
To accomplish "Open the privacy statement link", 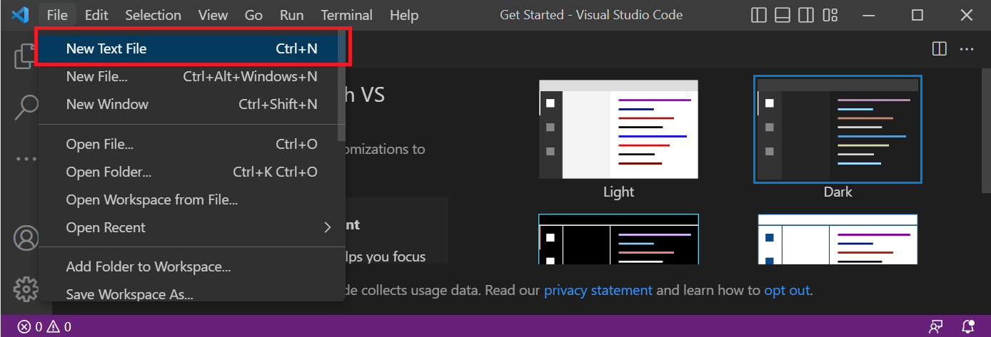I will [598, 290].
